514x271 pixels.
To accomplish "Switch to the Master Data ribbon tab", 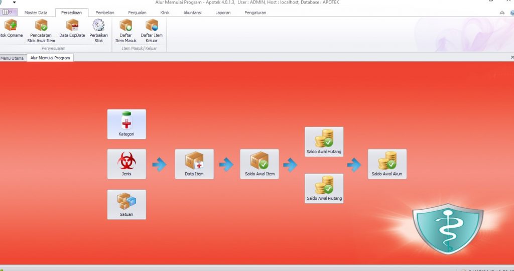I will (36, 13).
